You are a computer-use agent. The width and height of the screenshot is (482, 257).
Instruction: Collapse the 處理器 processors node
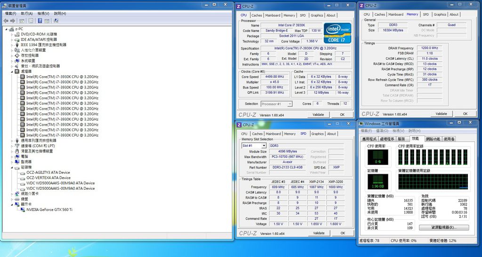[12, 72]
